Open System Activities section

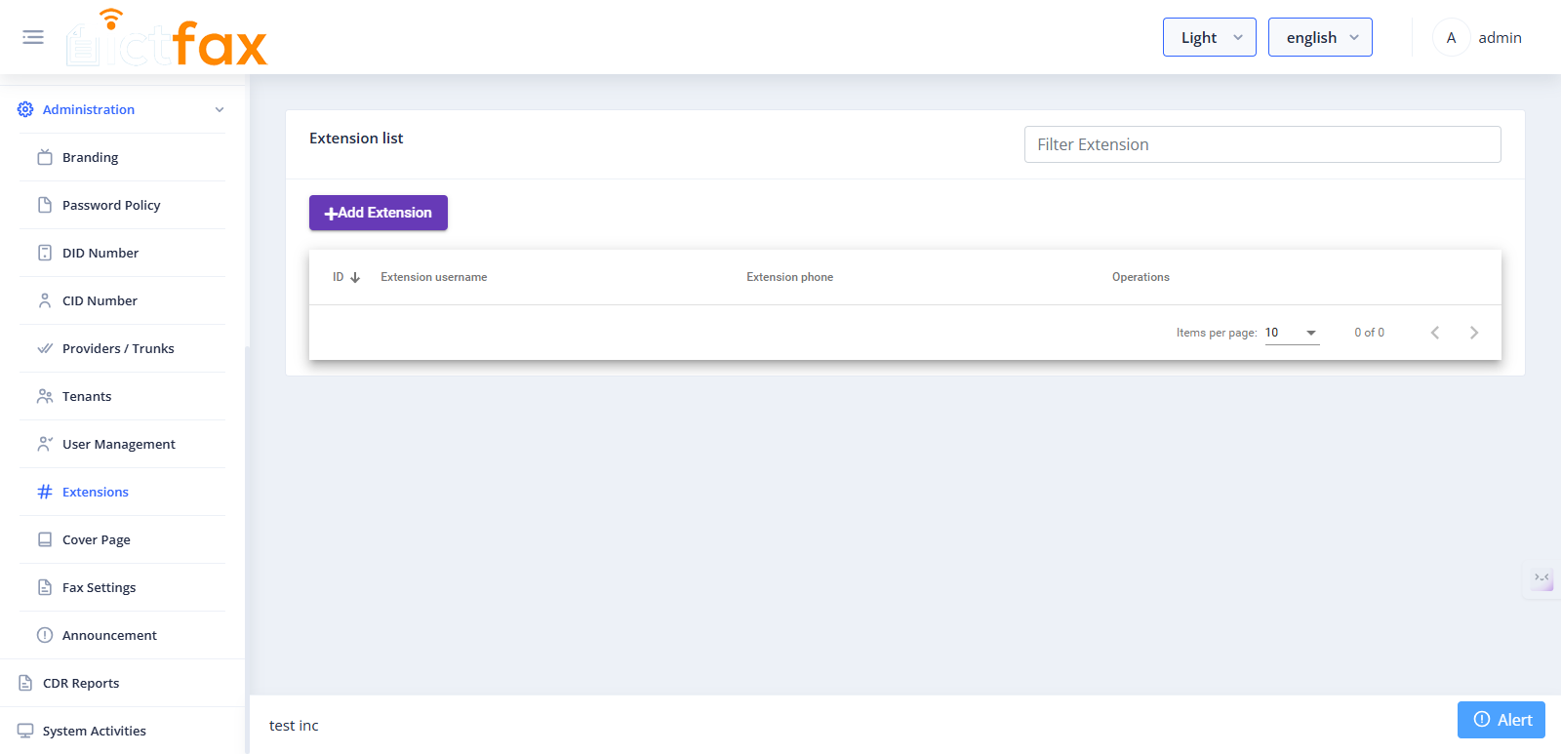pos(122,731)
